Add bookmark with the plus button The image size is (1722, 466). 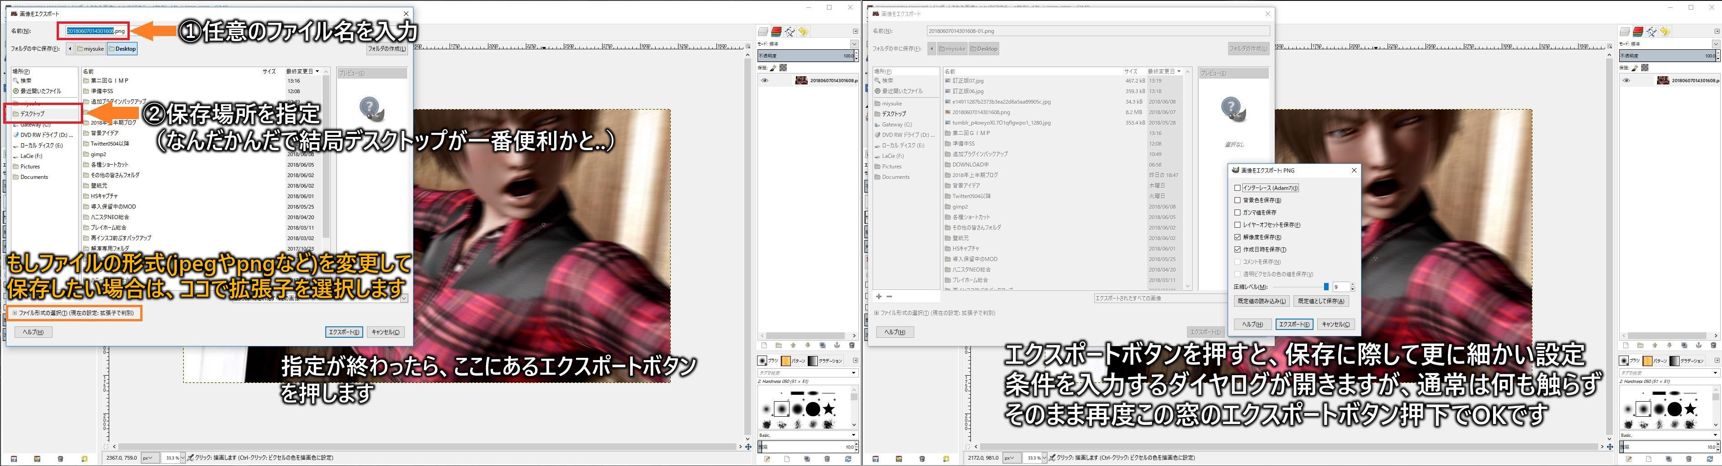[x=879, y=296]
